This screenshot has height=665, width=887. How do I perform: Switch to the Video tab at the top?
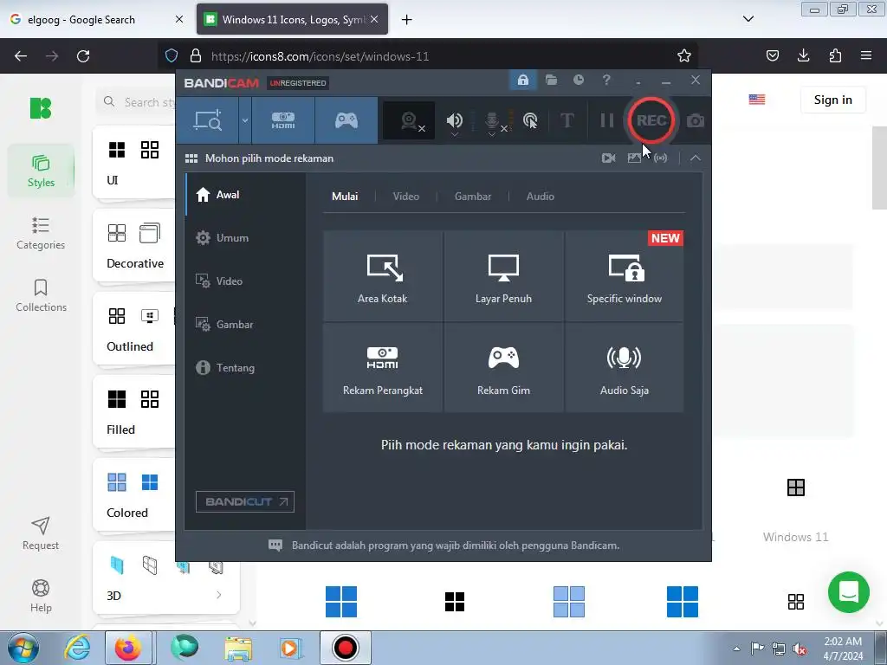click(x=405, y=197)
